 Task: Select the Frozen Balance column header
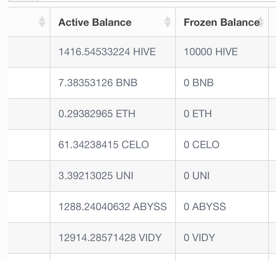click(x=222, y=22)
